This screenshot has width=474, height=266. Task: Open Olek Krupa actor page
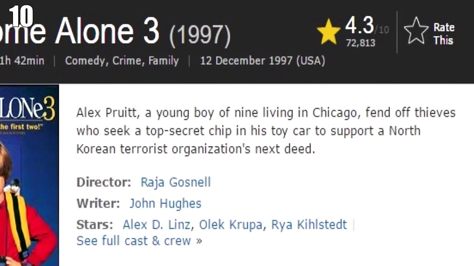point(231,224)
